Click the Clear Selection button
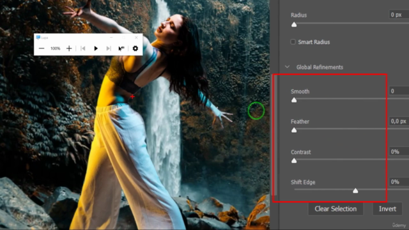The width and height of the screenshot is (409, 230). (x=336, y=209)
